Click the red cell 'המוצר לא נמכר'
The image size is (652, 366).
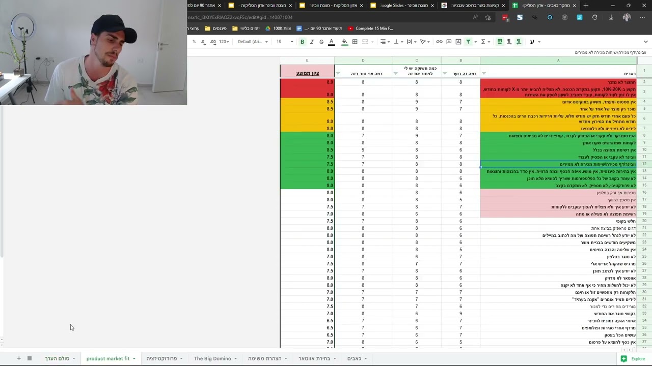pos(558,82)
